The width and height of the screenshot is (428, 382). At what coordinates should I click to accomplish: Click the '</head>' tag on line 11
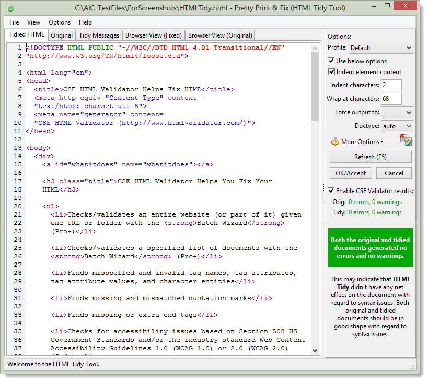(x=40, y=131)
